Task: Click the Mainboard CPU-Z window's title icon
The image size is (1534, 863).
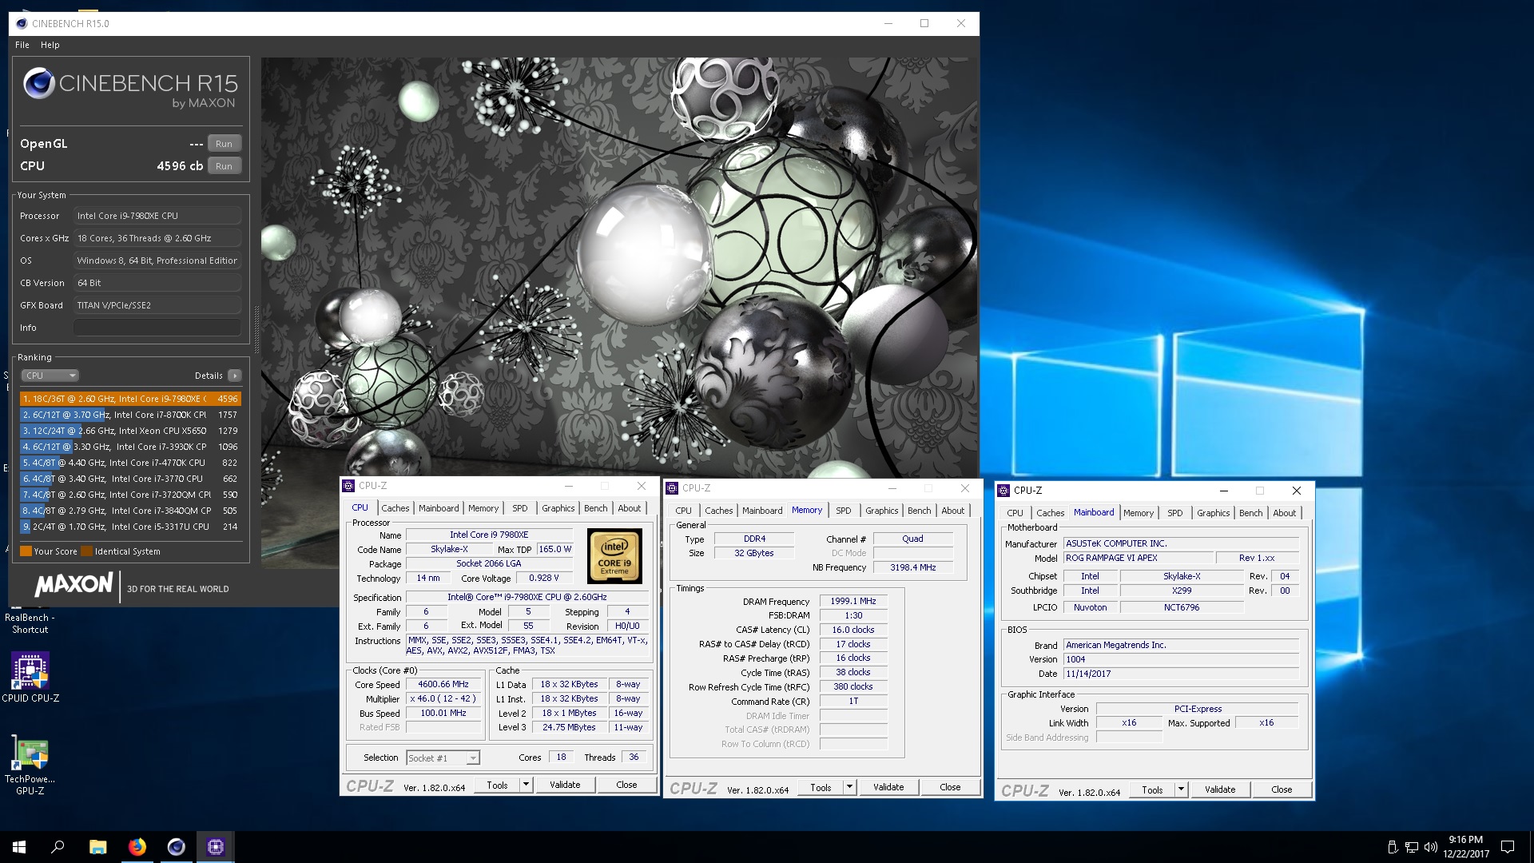Action: 1003,491
